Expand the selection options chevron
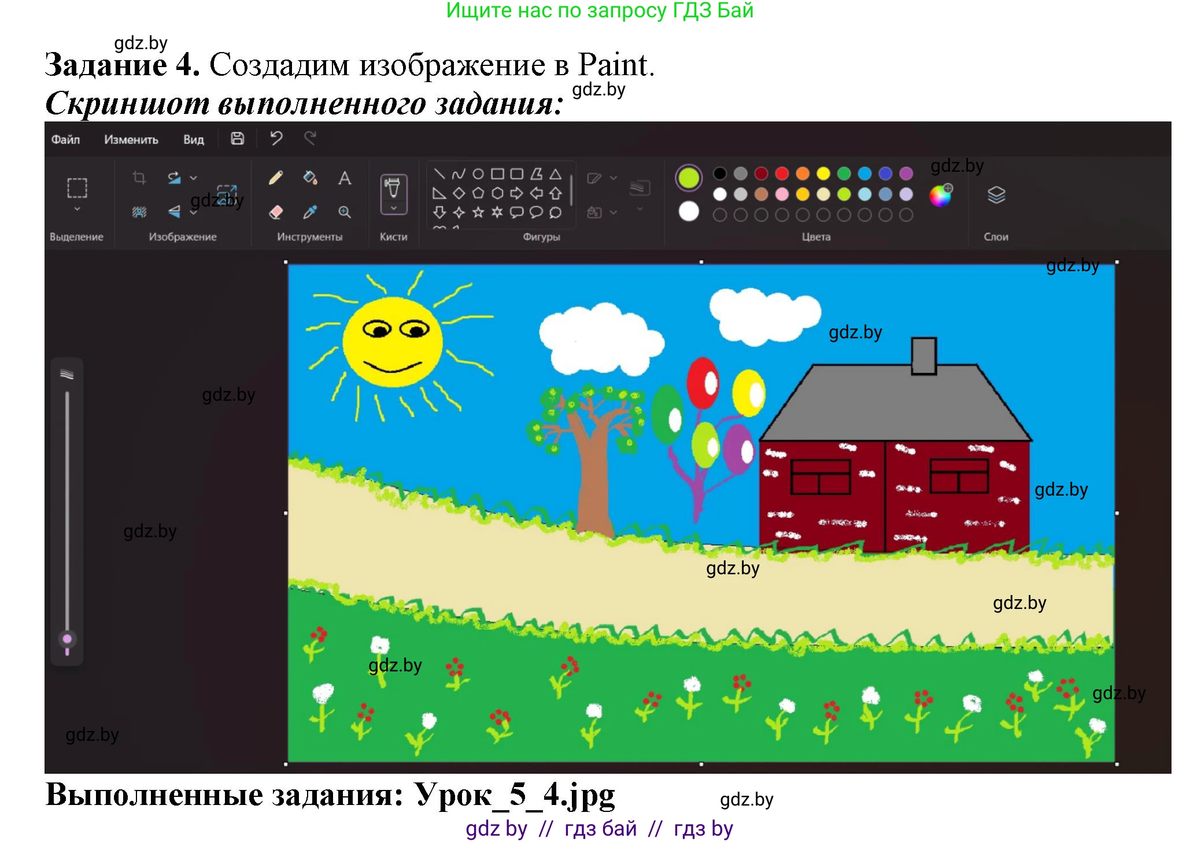This screenshot has width=1201, height=842. (x=77, y=209)
